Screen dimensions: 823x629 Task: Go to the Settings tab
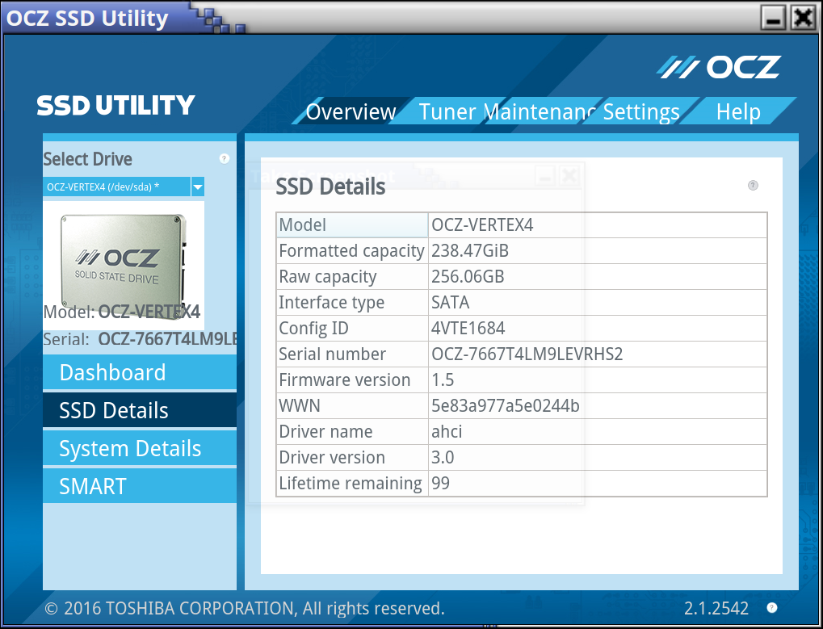(640, 111)
